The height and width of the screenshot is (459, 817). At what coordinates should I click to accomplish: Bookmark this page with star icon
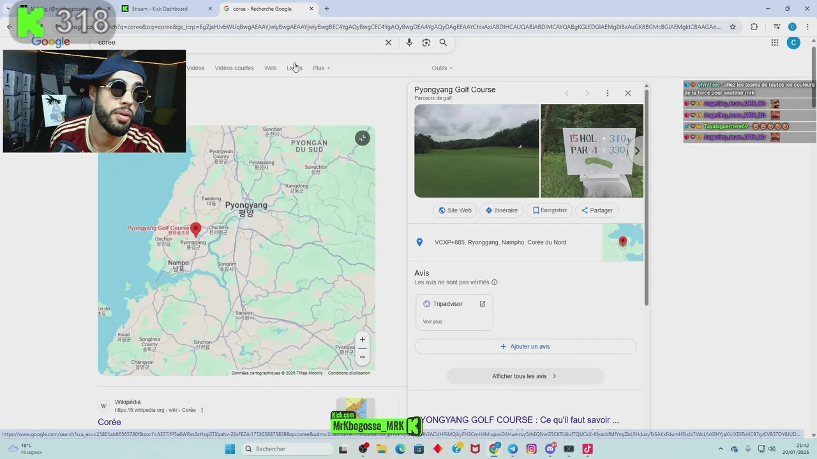click(x=733, y=27)
